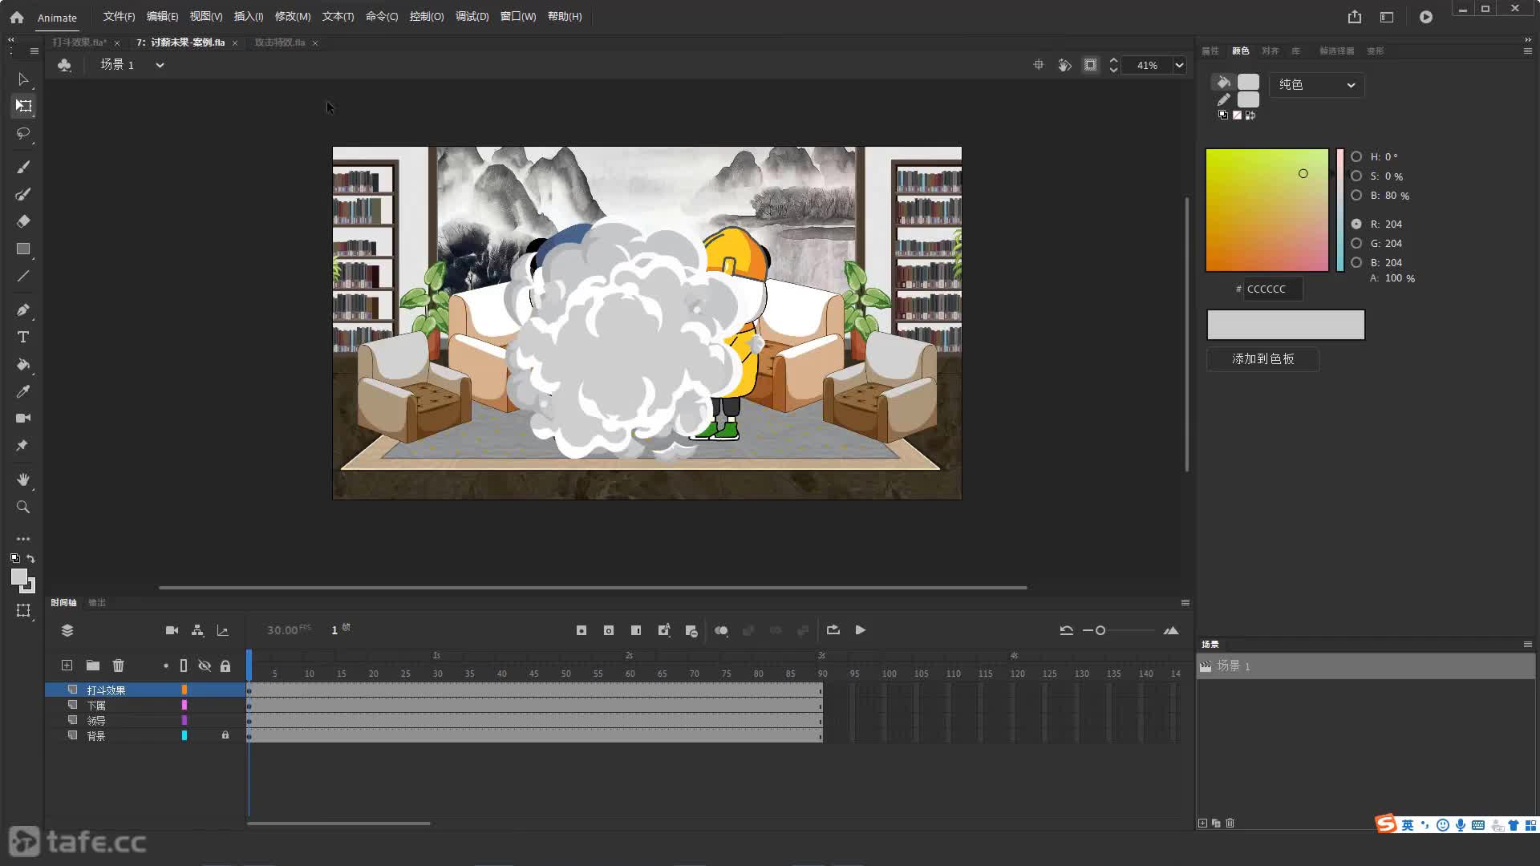Select the fill color swatch in color panel
This screenshot has height=866, width=1540.
(x=1248, y=82)
